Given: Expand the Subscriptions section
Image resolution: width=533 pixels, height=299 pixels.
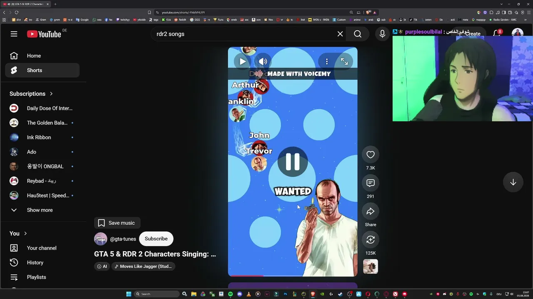Looking at the screenshot, I should [x=31, y=94].
